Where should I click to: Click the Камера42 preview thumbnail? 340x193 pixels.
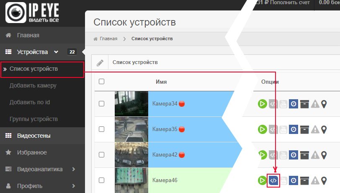(131, 155)
